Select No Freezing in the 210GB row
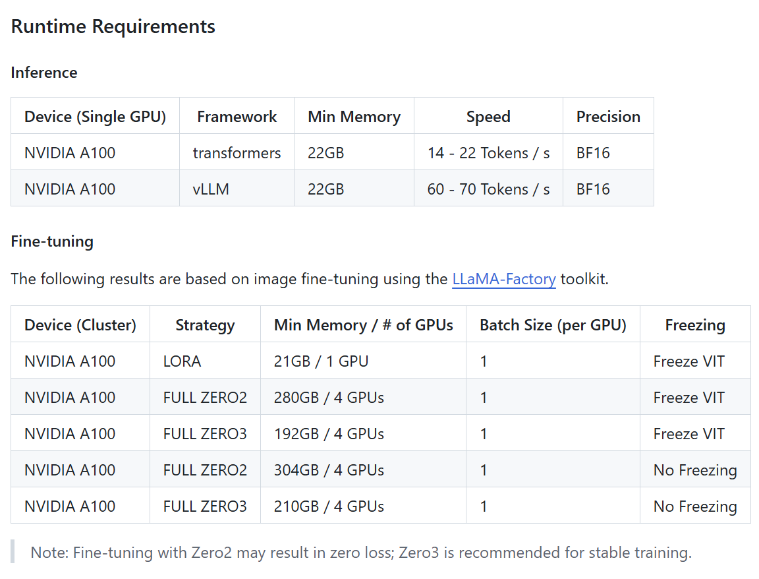The height and width of the screenshot is (579, 759). (695, 506)
